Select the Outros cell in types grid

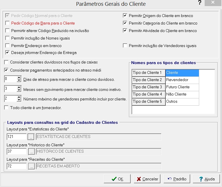(182, 102)
